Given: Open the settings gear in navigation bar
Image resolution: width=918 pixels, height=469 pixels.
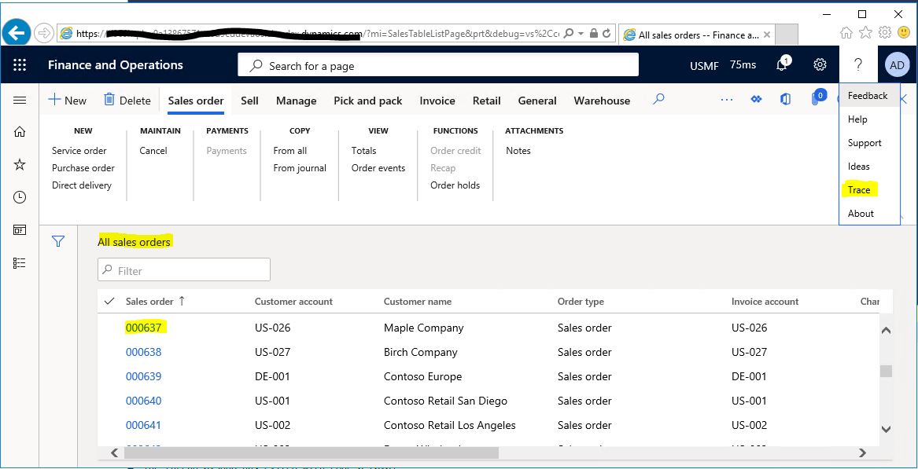Looking at the screenshot, I should click(820, 65).
